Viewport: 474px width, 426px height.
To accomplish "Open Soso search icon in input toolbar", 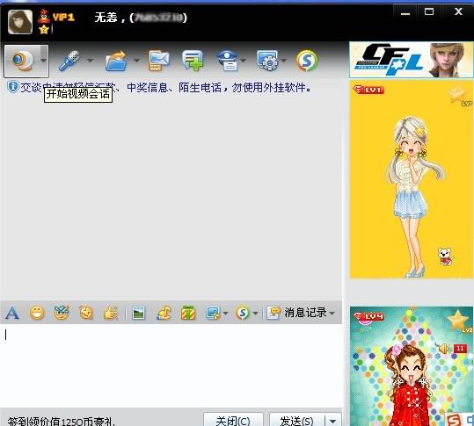I will tap(243, 313).
